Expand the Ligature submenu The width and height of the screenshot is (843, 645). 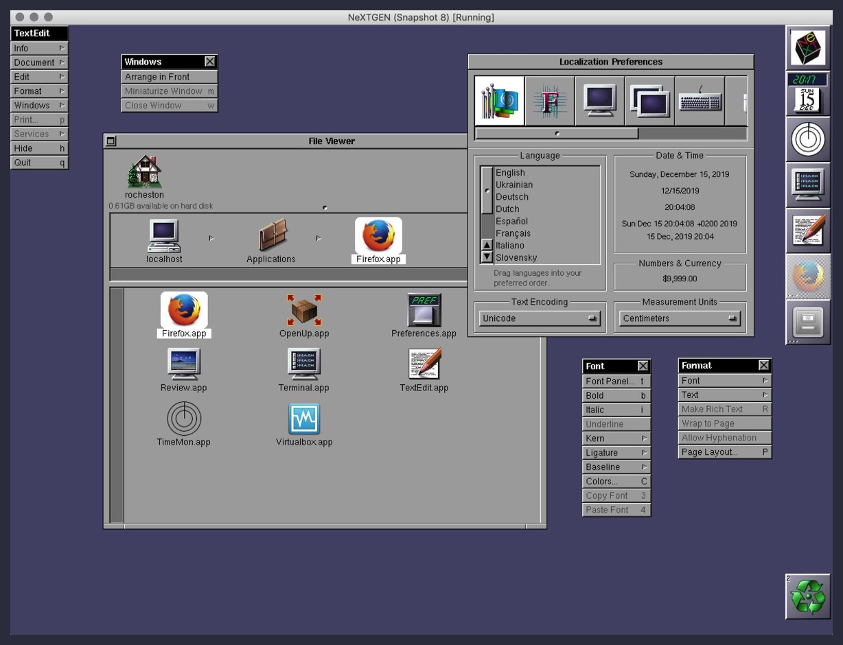pos(616,453)
